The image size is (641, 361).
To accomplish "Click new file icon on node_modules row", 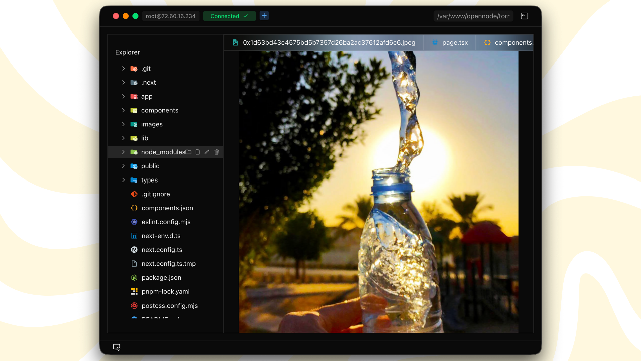I will point(198,152).
